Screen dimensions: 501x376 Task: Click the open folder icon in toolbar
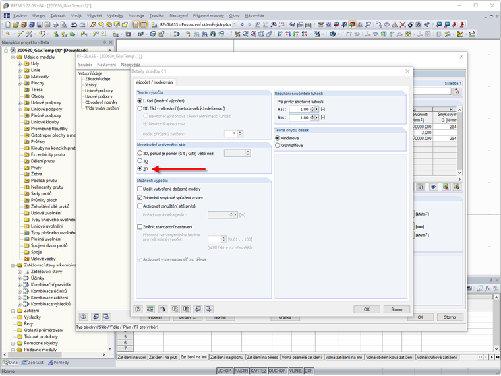click(x=16, y=24)
